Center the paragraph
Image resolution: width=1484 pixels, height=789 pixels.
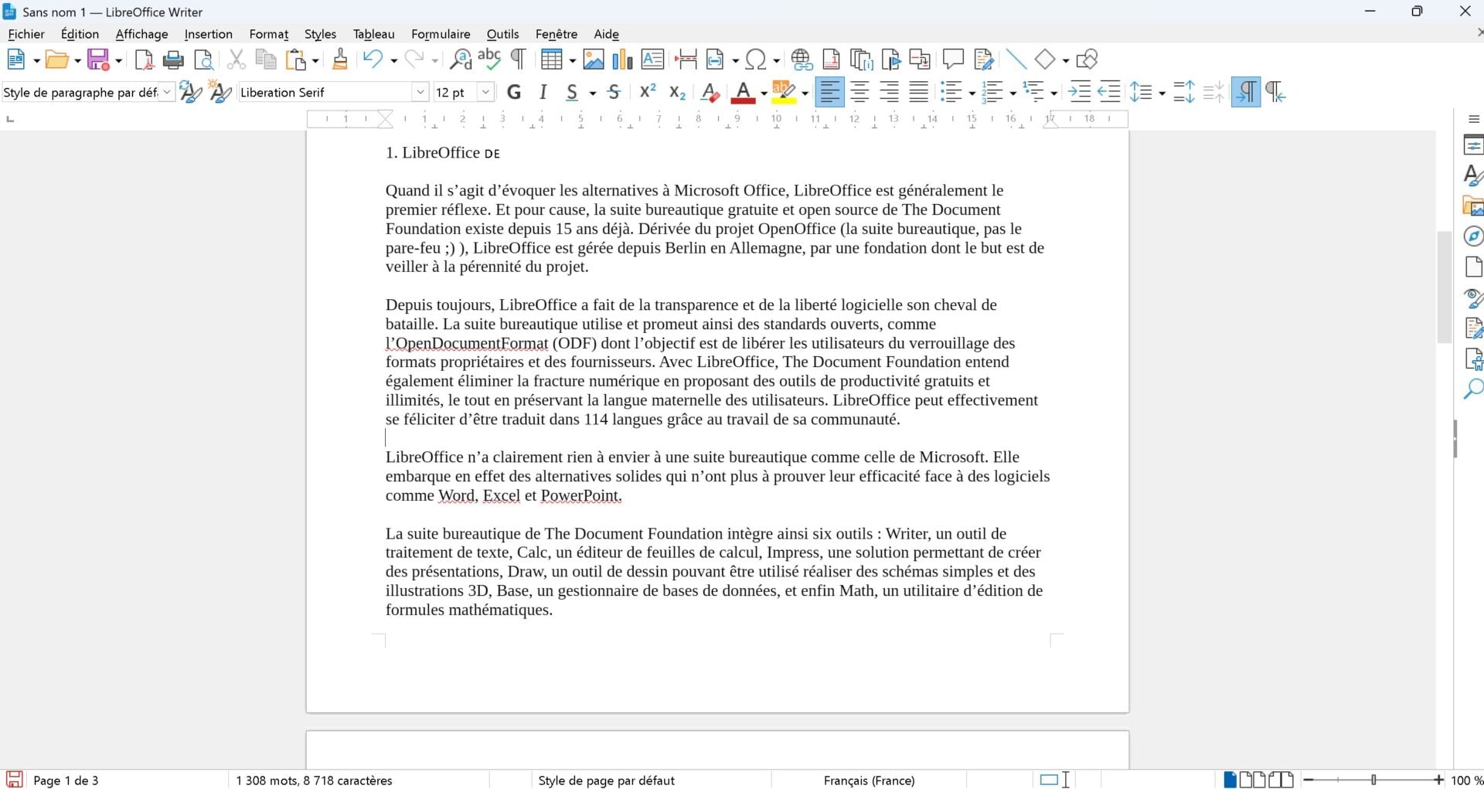(859, 93)
